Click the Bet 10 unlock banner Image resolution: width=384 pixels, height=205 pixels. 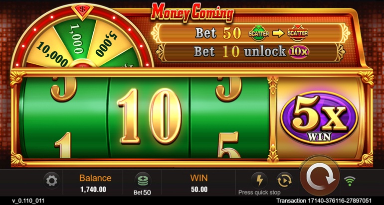pyautogui.click(x=250, y=52)
